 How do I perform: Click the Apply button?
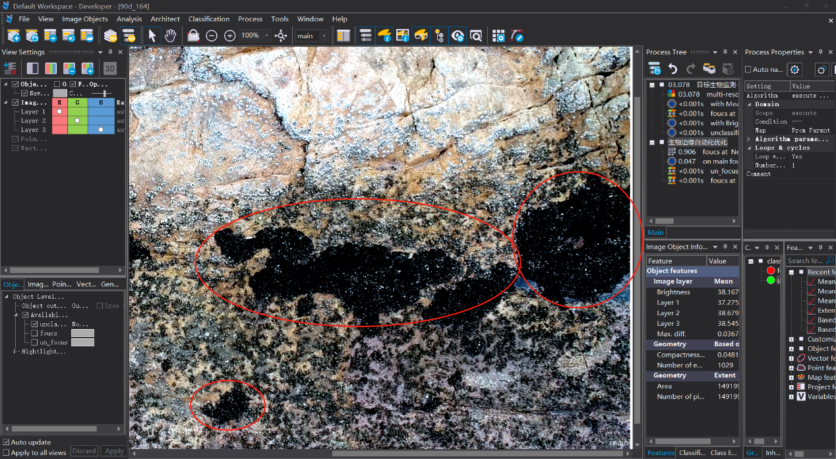click(114, 451)
